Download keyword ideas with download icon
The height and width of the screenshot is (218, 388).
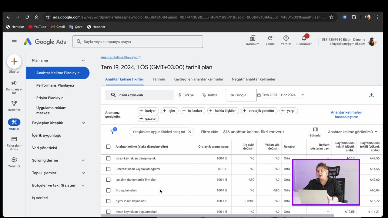[x=371, y=95]
